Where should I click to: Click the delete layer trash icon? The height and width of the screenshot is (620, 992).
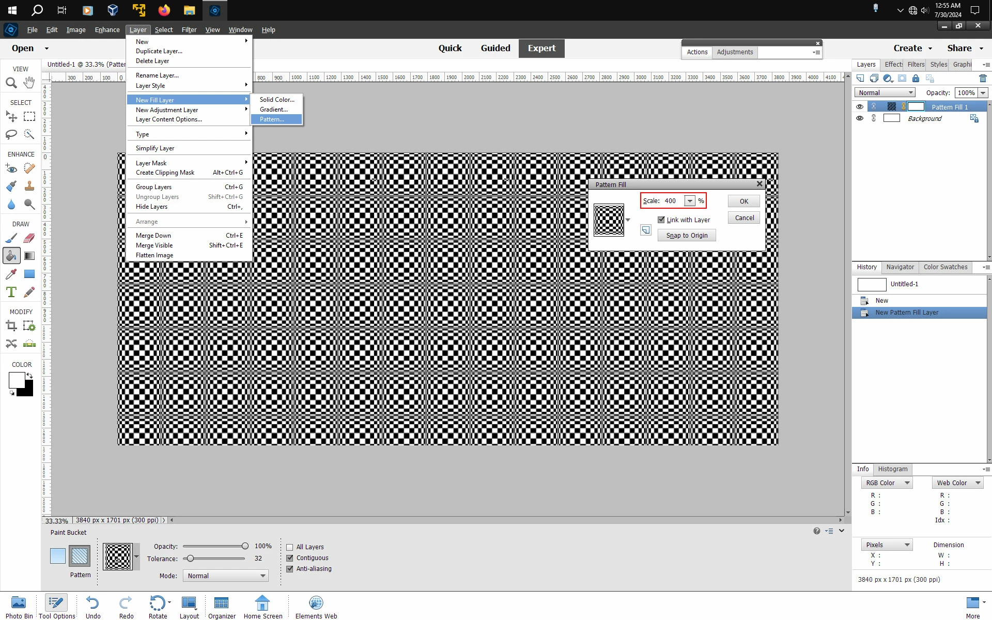point(983,79)
